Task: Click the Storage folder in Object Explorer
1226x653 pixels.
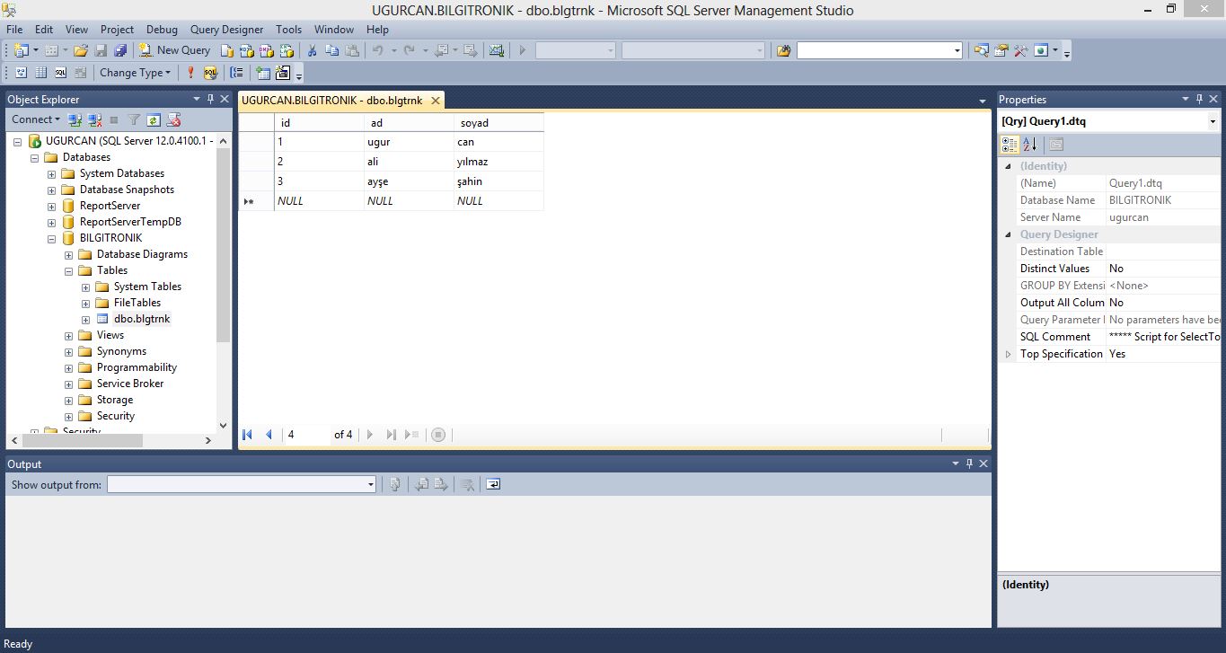Action: (x=115, y=400)
